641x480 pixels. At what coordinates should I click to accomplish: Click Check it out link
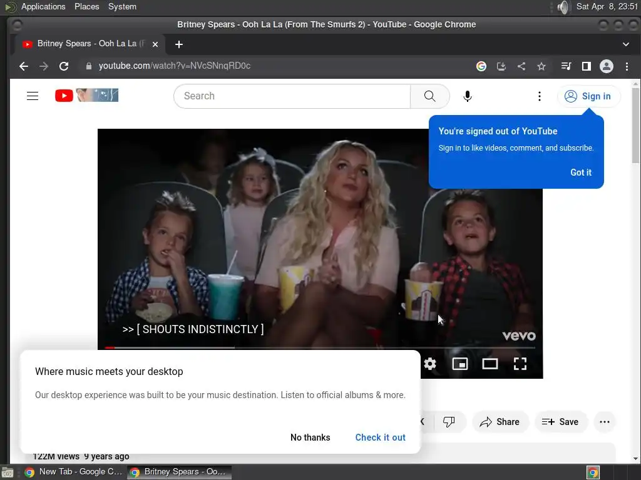coord(380,437)
